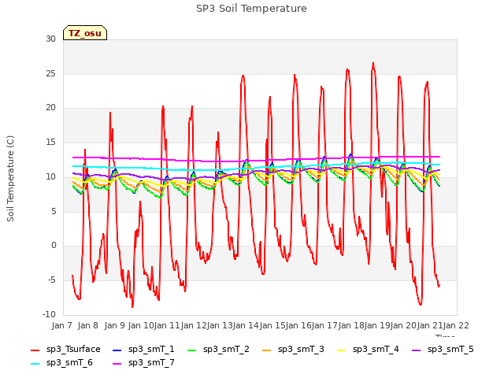Click the Jan 8 x-axis tick label
Screen dimensions: 504x378
click(88, 325)
